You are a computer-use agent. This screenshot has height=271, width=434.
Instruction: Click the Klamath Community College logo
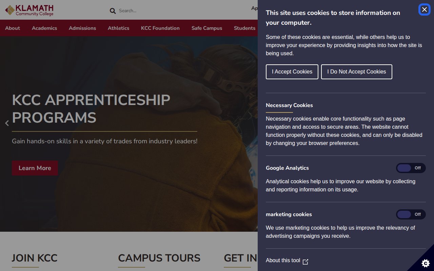(x=29, y=10)
